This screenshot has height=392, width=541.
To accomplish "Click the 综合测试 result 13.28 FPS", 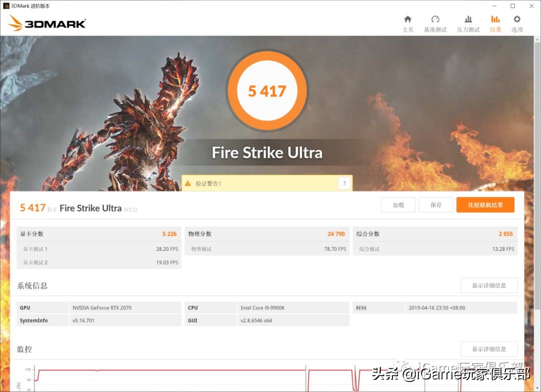I will pyautogui.click(x=503, y=249).
